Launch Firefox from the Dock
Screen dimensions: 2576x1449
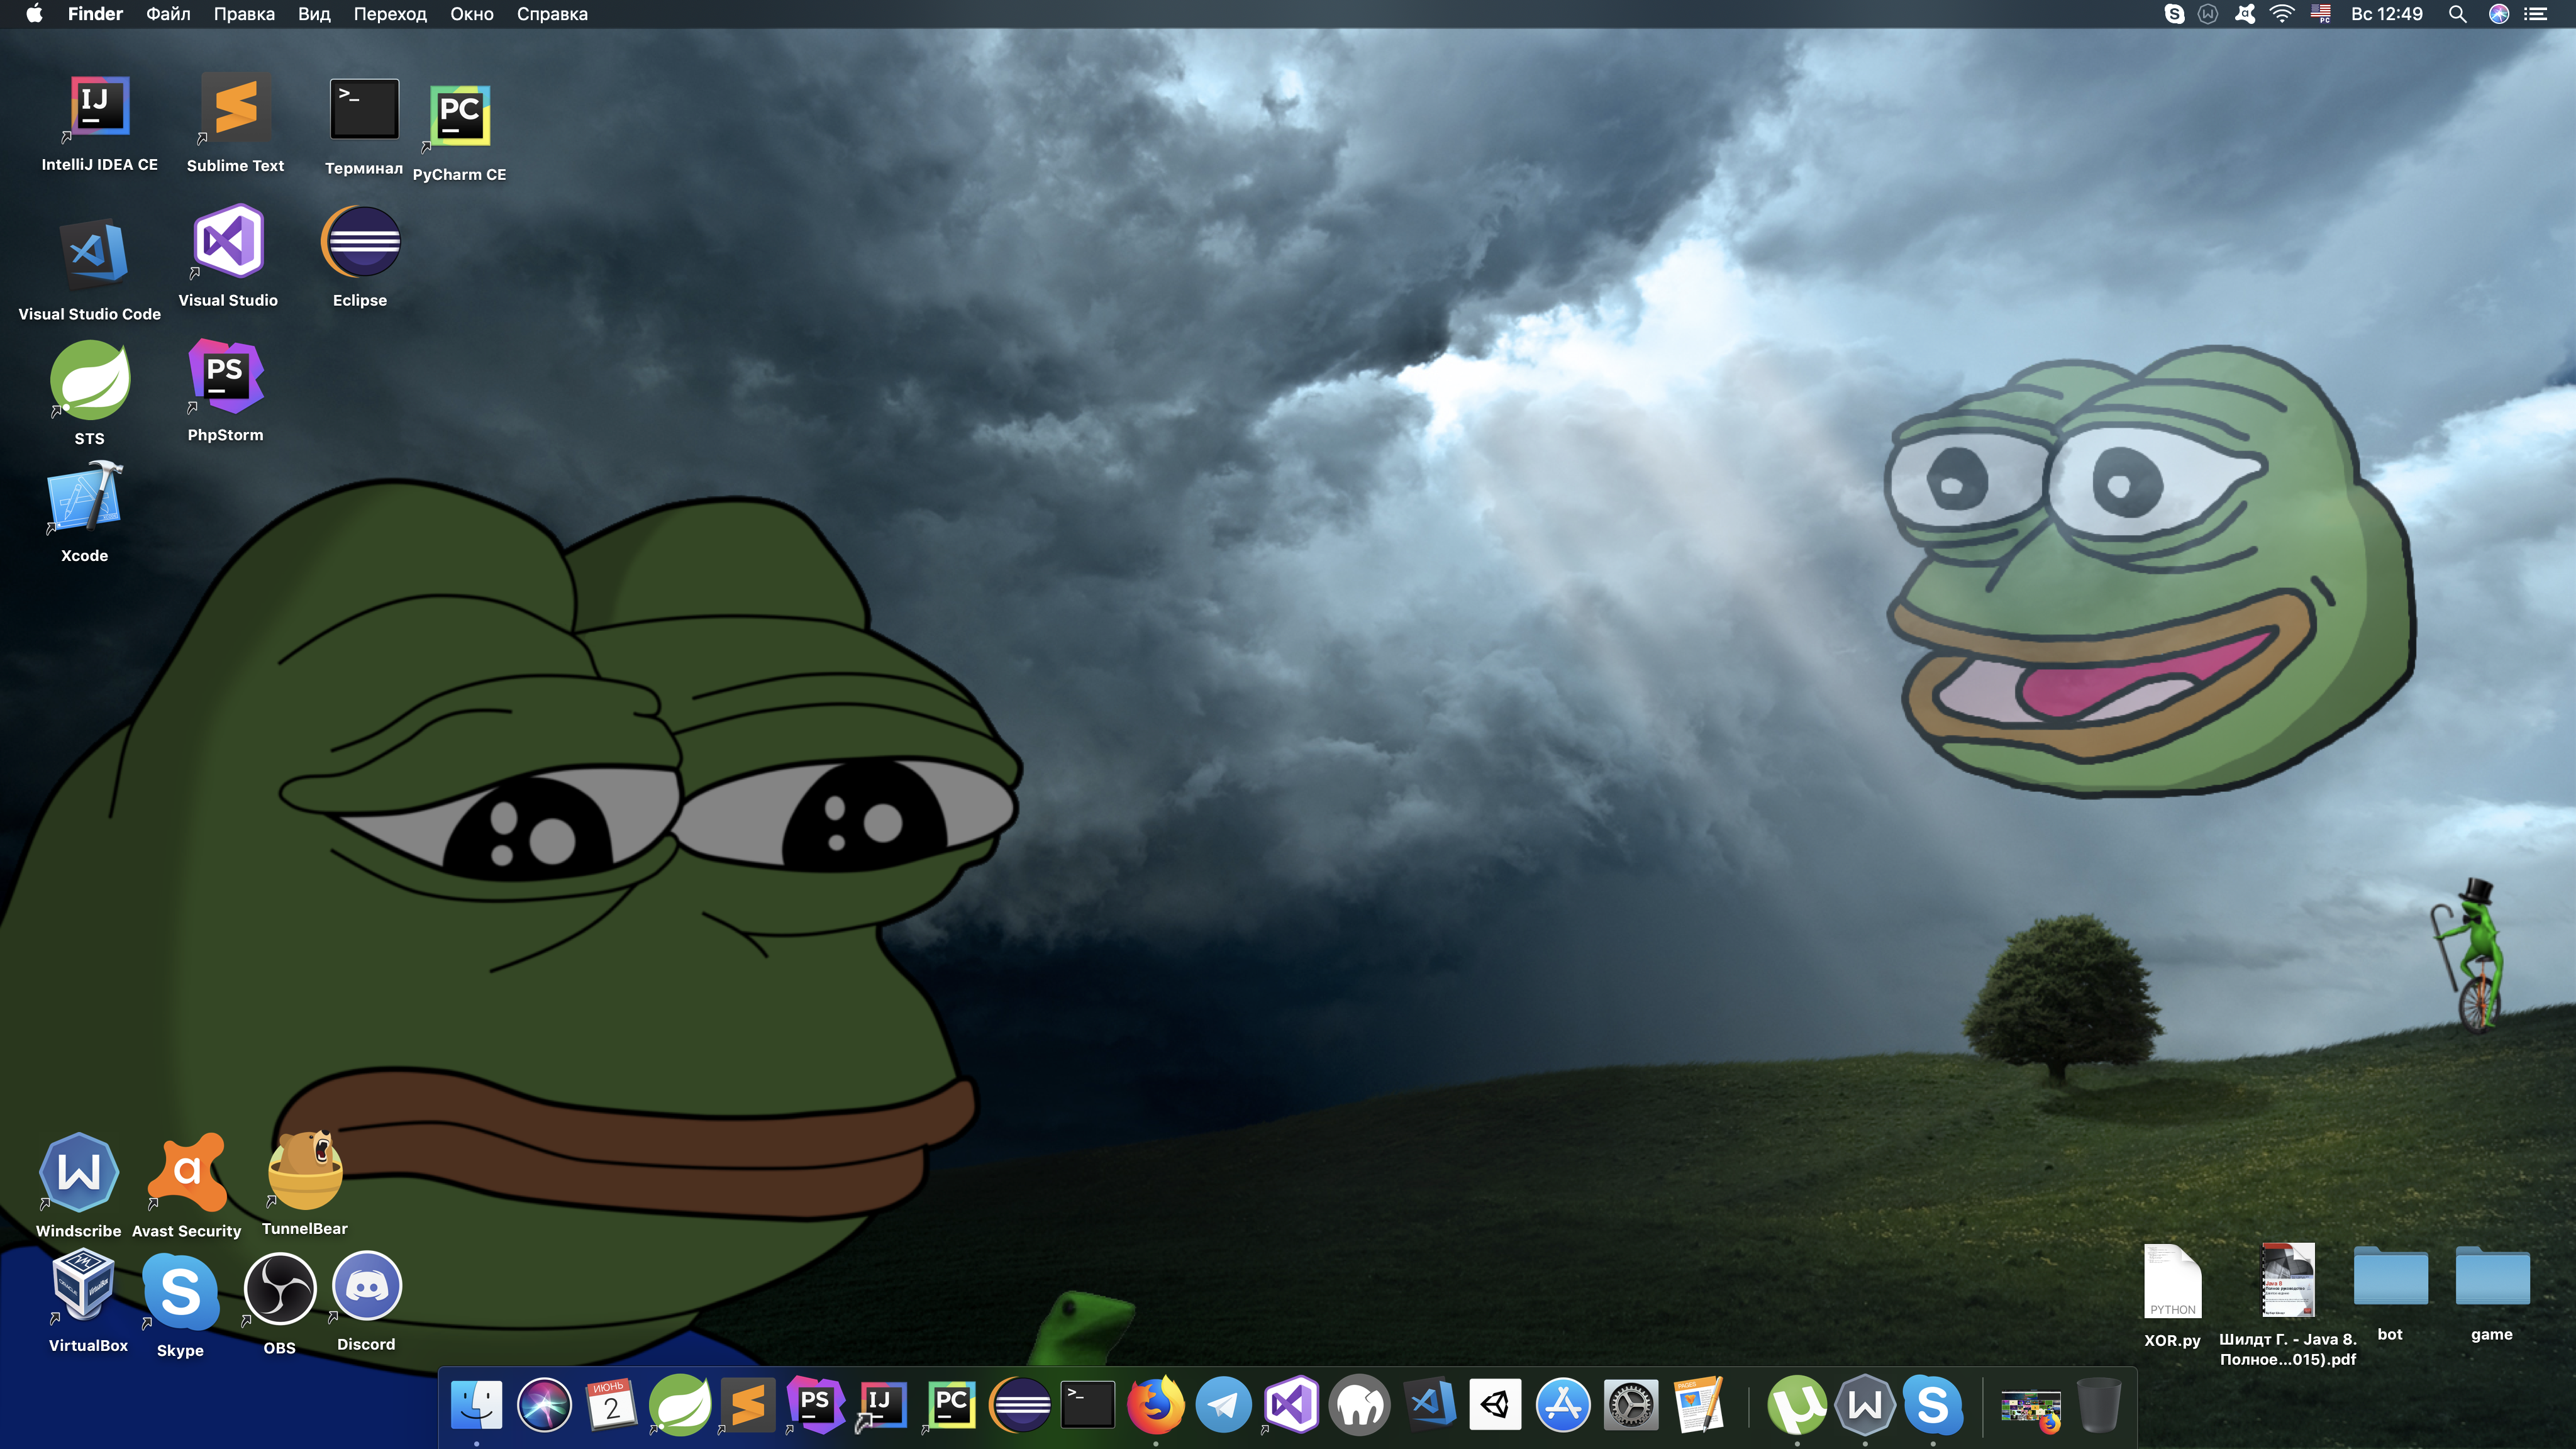[1155, 1405]
